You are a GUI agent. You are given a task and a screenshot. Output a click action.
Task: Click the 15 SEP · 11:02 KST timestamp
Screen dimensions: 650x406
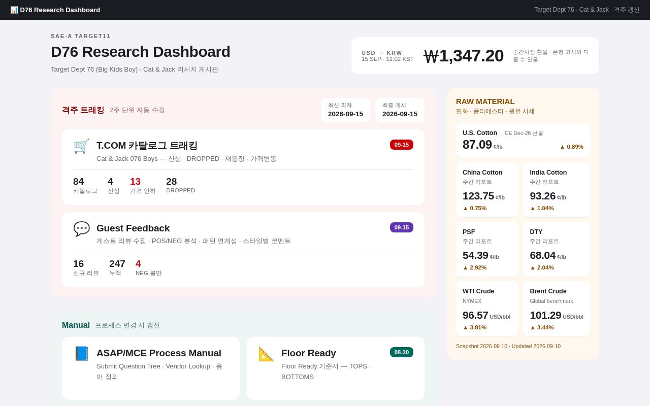point(387,59)
